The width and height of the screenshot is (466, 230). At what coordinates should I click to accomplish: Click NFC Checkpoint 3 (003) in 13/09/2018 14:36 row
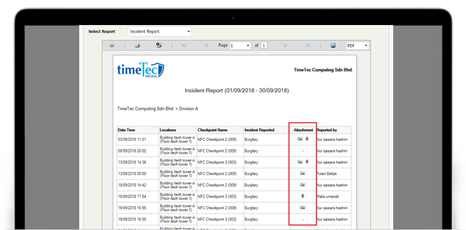point(217,162)
